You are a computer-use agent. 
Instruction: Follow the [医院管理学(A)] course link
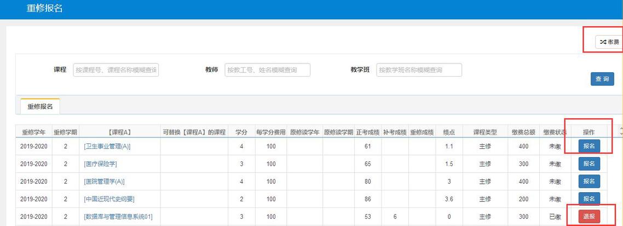104,182
